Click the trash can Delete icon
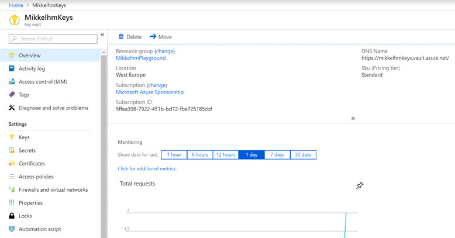Viewport: 455px width, 238px height. coord(121,37)
